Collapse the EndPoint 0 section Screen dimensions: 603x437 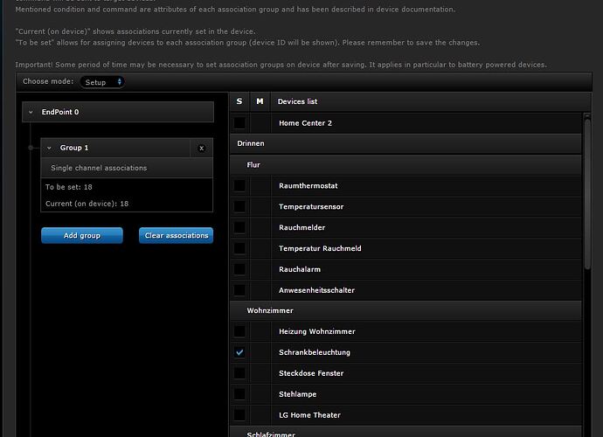(x=31, y=112)
